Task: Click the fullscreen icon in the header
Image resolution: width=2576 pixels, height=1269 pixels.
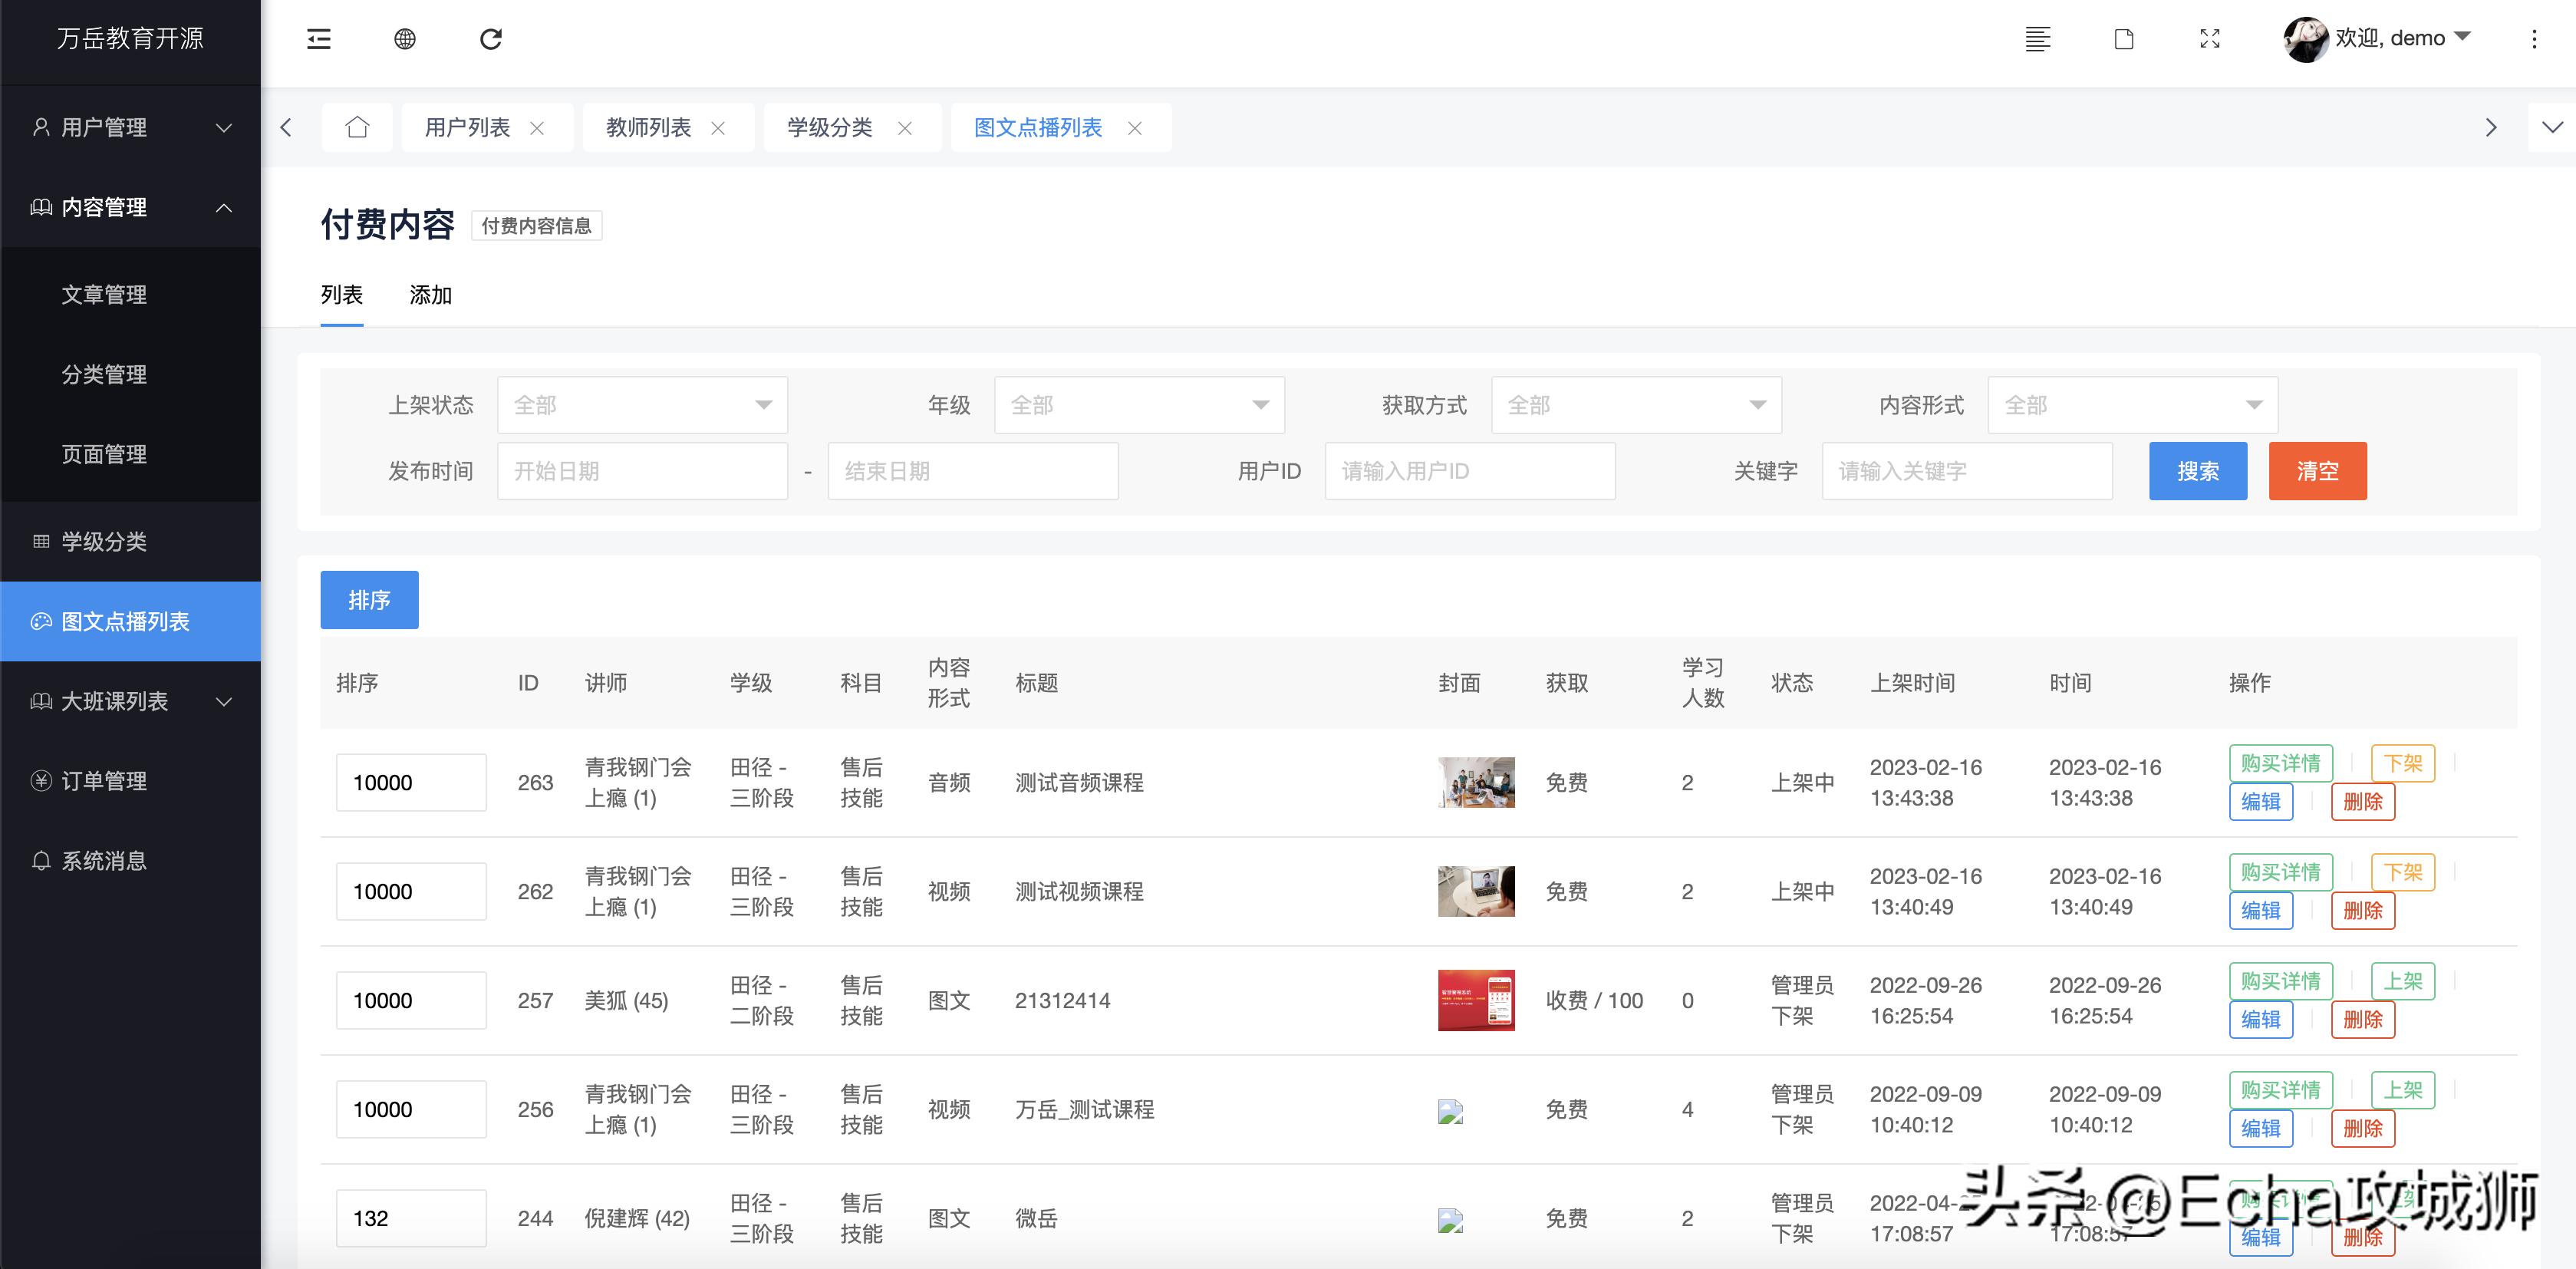Action: pyautogui.click(x=2210, y=39)
